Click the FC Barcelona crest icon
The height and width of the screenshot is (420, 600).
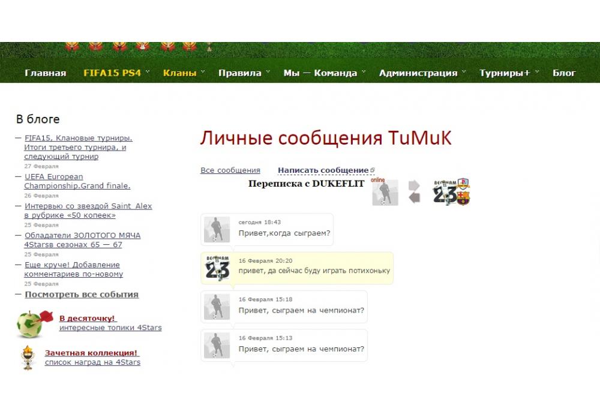(463, 198)
